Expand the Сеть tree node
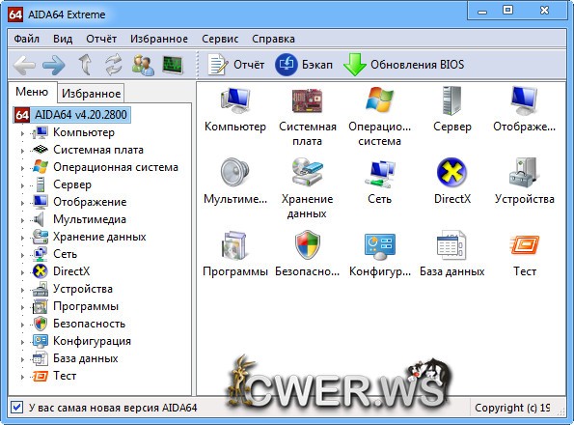This screenshot has height=425, width=574. tap(22, 255)
